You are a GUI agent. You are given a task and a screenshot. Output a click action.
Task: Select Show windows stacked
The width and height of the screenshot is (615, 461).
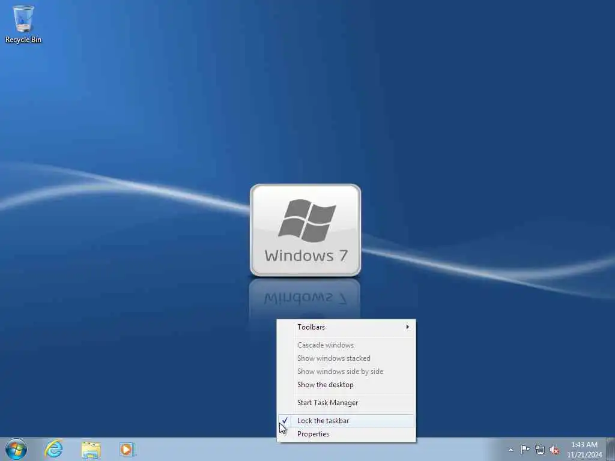[347, 358]
